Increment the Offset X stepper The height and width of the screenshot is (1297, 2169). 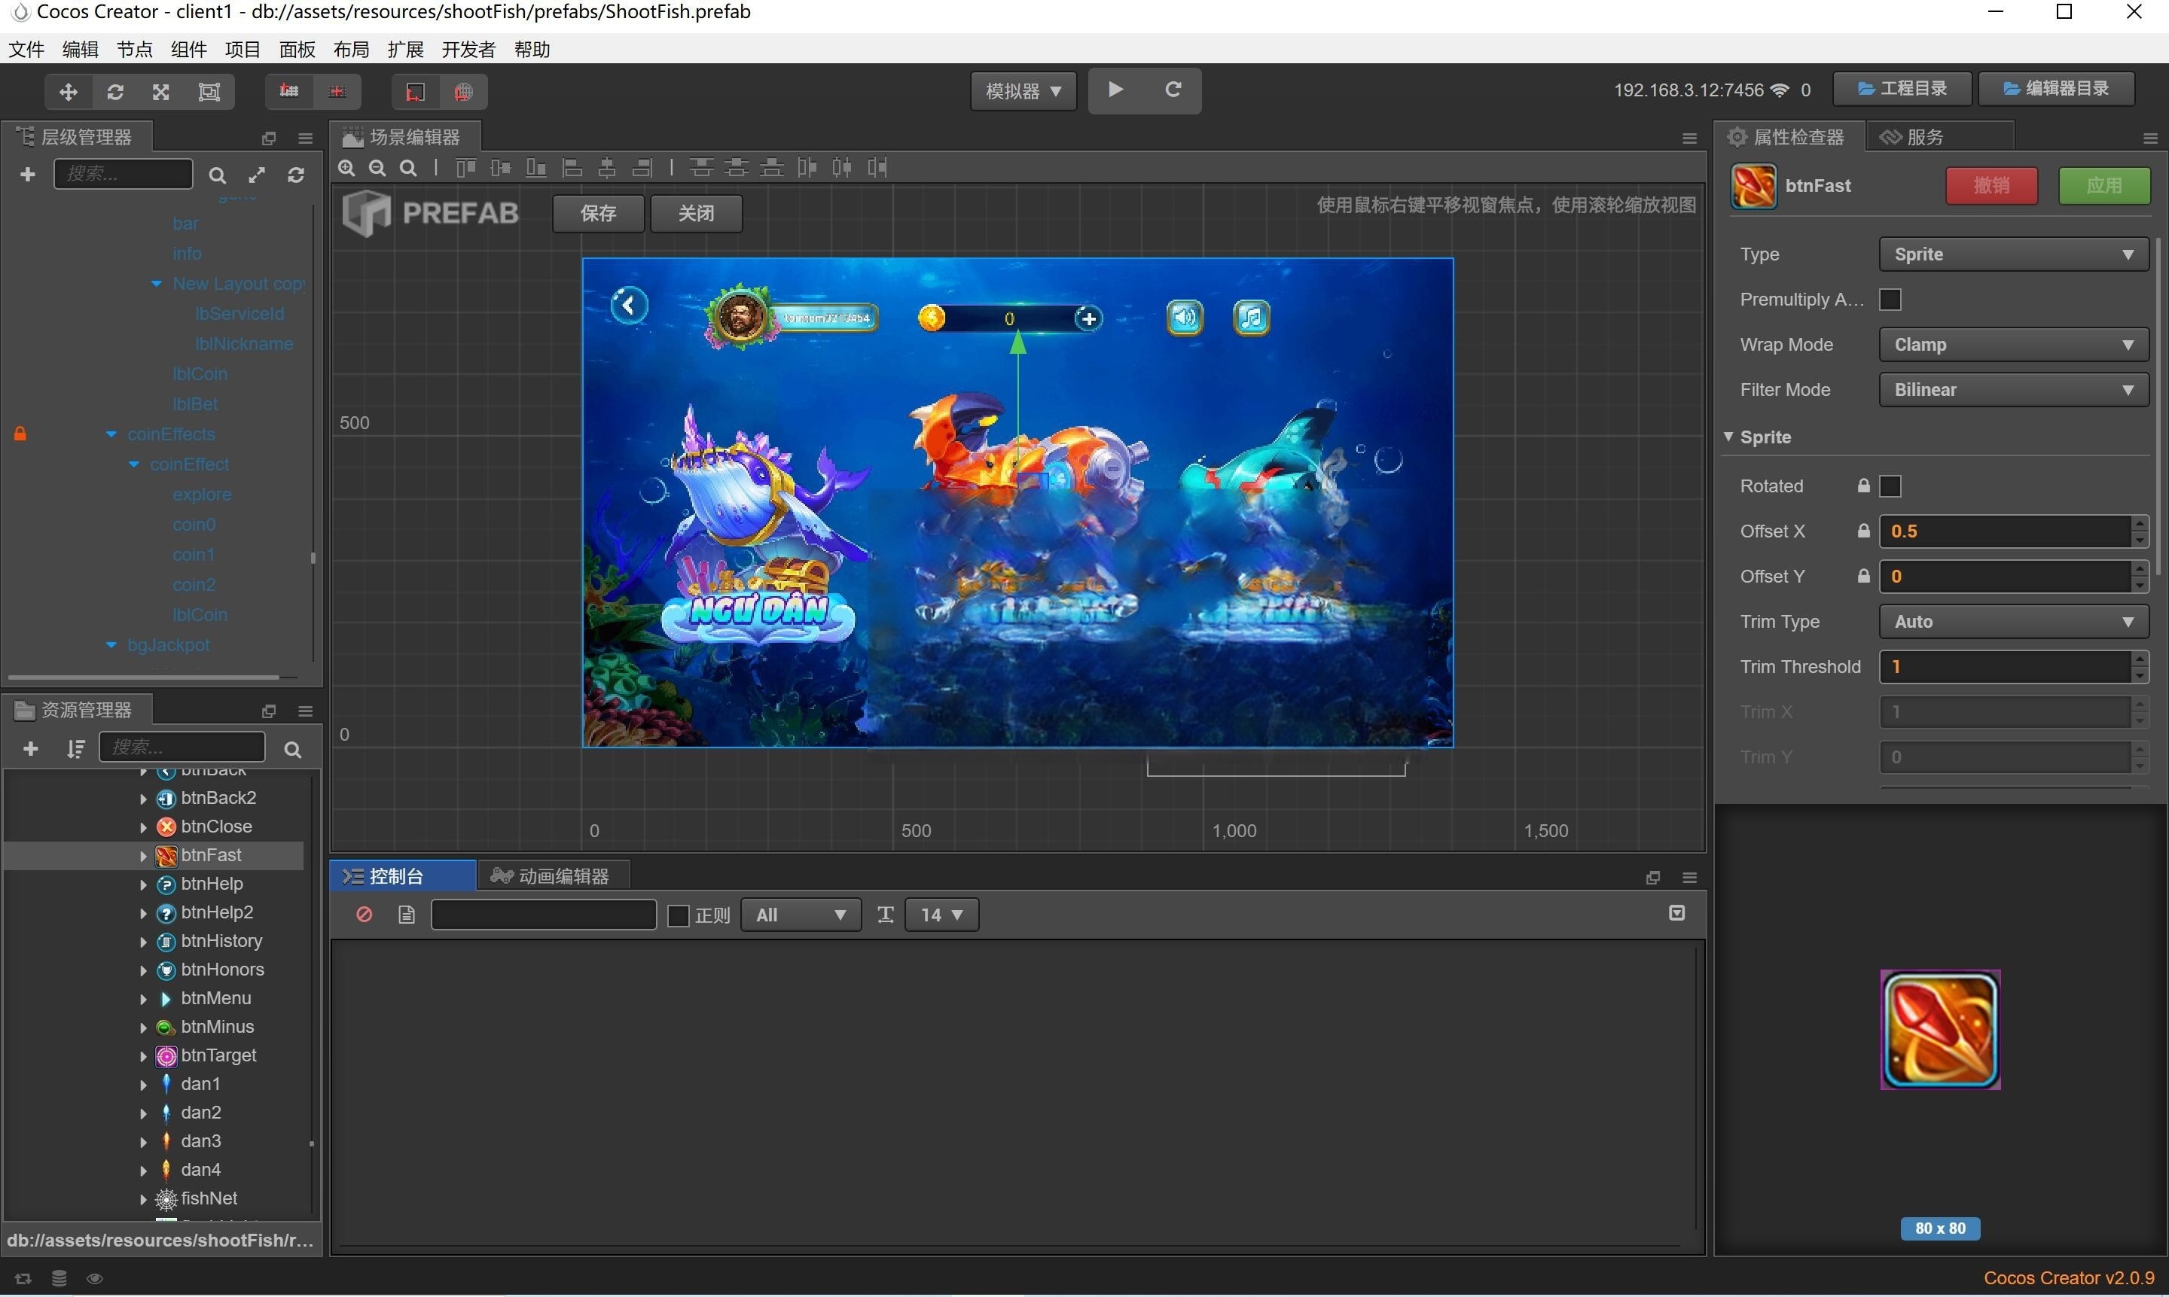click(2138, 522)
